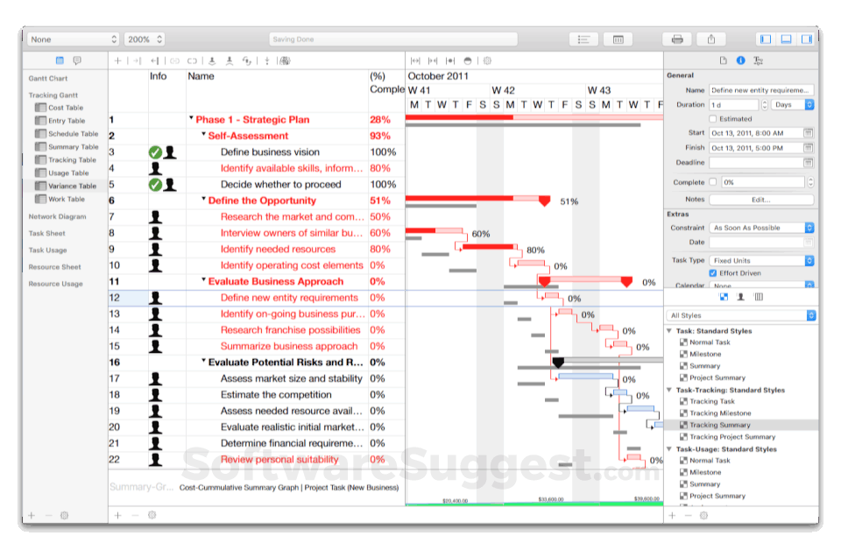Viewport: 841px width, 550px height.
Task: Click the calendar icon beside Start date field
Action: tap(809, 133)
